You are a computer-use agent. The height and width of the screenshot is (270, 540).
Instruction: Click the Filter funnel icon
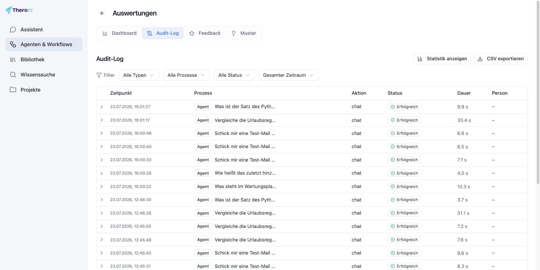[99, 75]
